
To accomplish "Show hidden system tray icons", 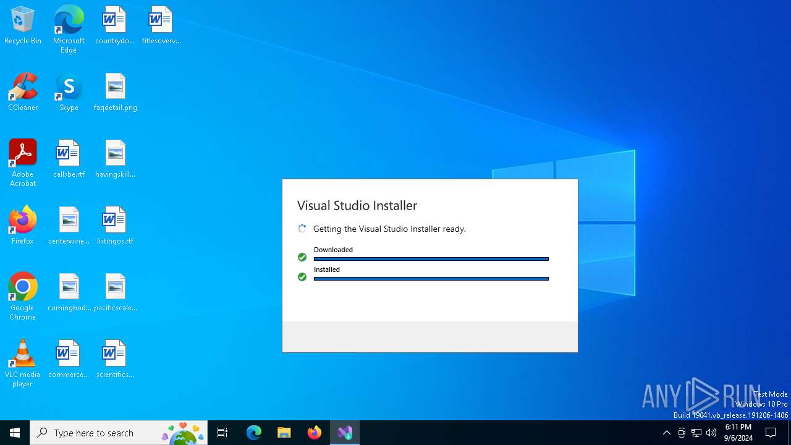I will 666,433.
